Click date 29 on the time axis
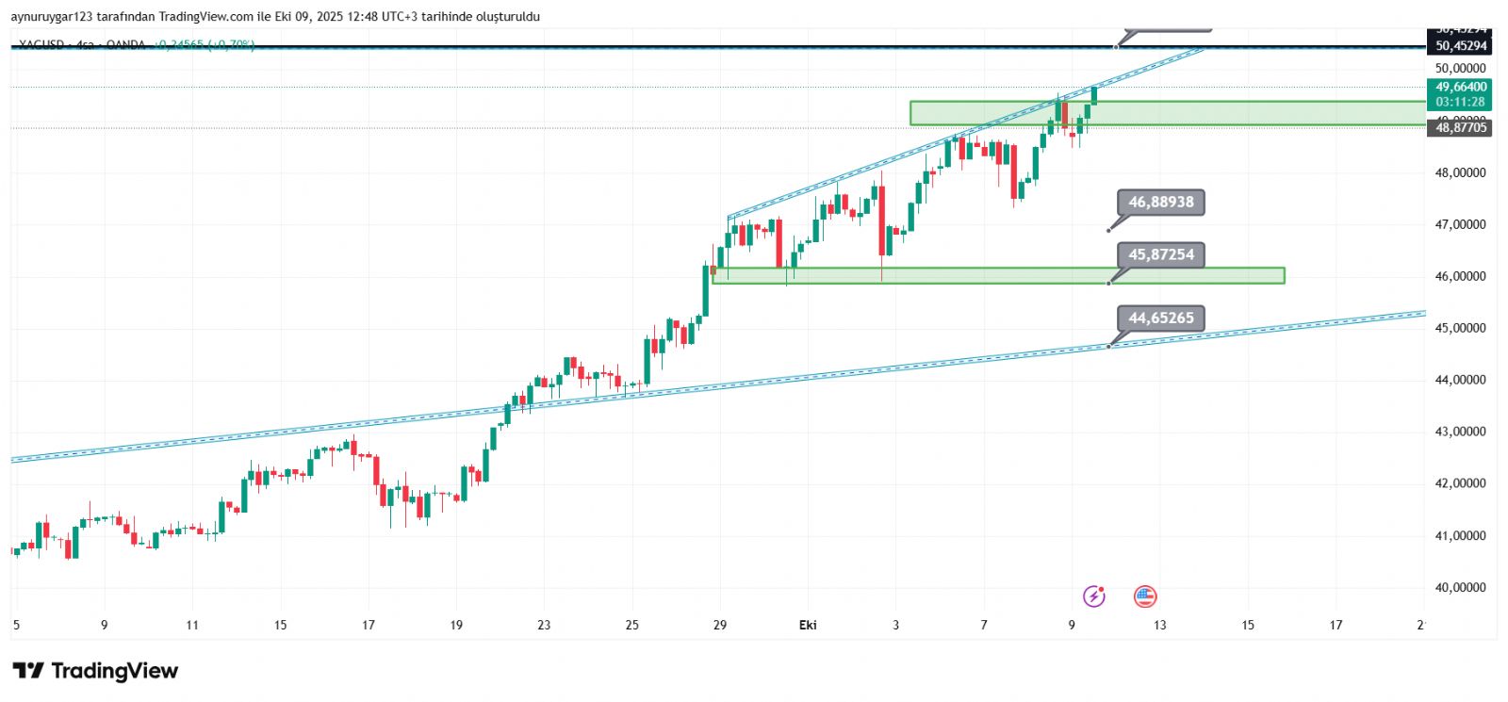 pos(720,625)
